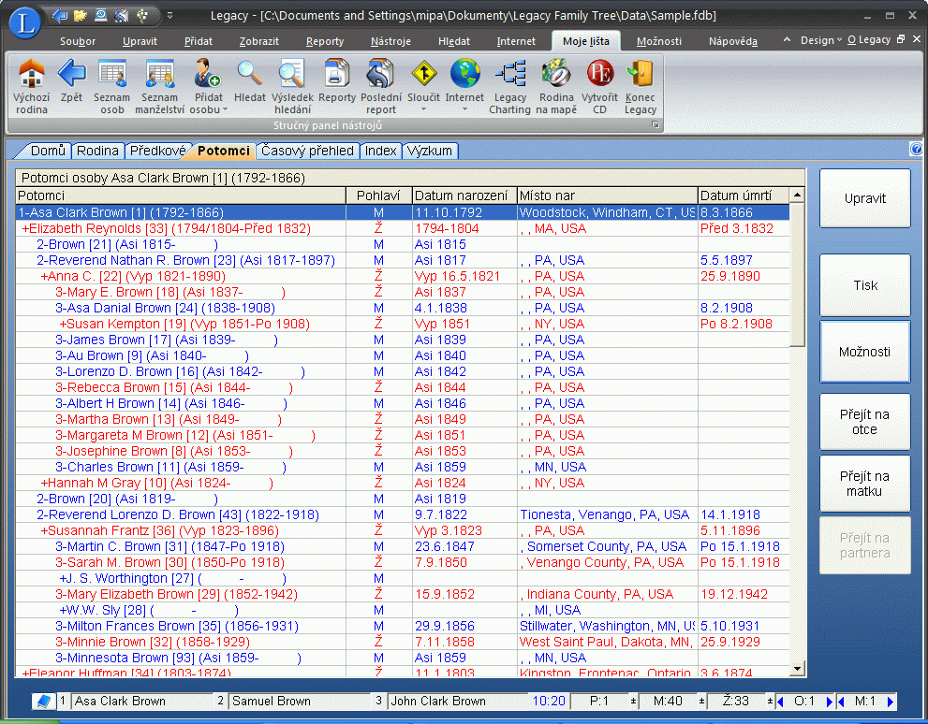Click the Upravit button on right panel
This screenshot has width=928, height=724.
pyautogui.click(x=864, y=198)
